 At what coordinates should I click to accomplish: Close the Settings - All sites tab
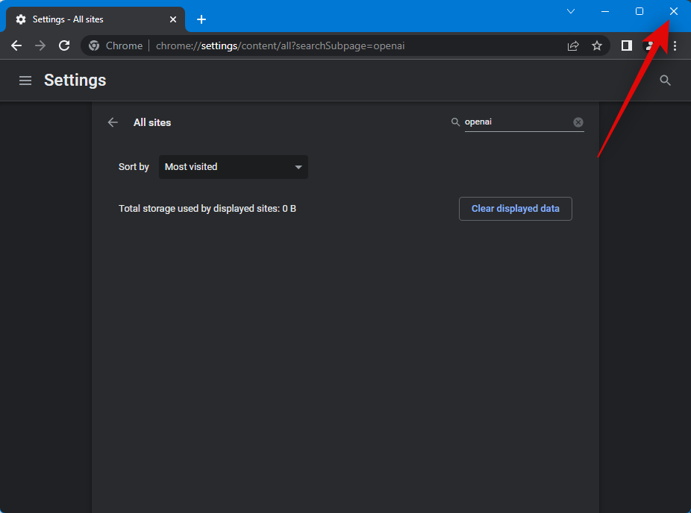click(x=172, y=19)
